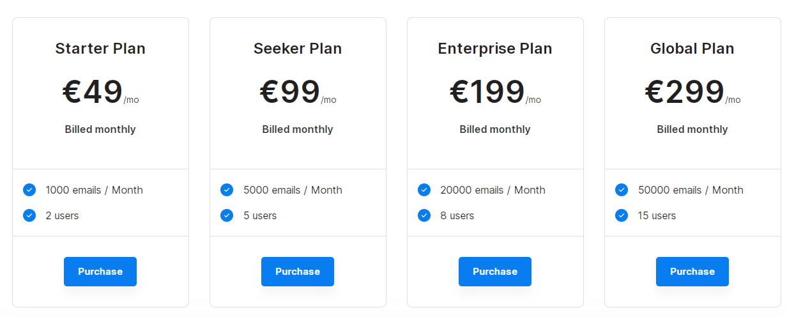
Task: Click checkmark icon beside 15 users
Action: tap(622, 215)
